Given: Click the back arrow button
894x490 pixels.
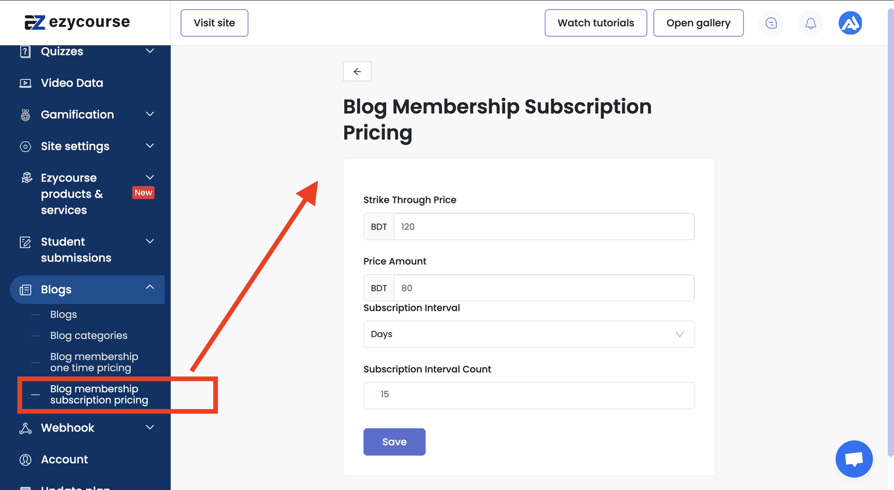Looking at the screenshot, I should pos(357,72).
